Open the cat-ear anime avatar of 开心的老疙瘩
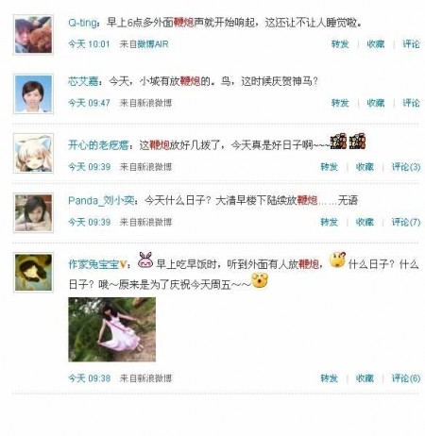Screen dimensions: 425x436 point(33,153)
